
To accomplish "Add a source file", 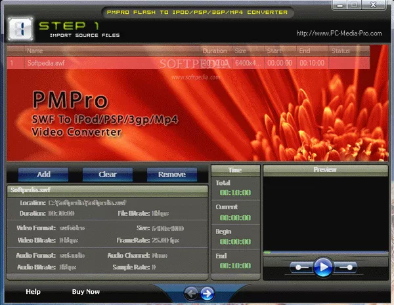I will click(43, 174).
